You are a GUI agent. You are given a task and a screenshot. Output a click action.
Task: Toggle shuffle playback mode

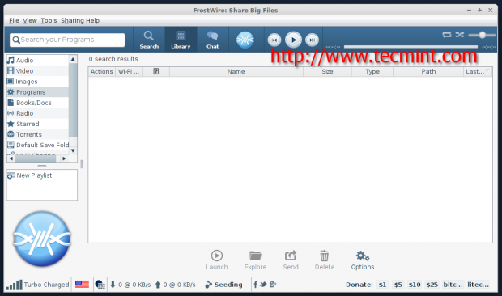[460, 35]
